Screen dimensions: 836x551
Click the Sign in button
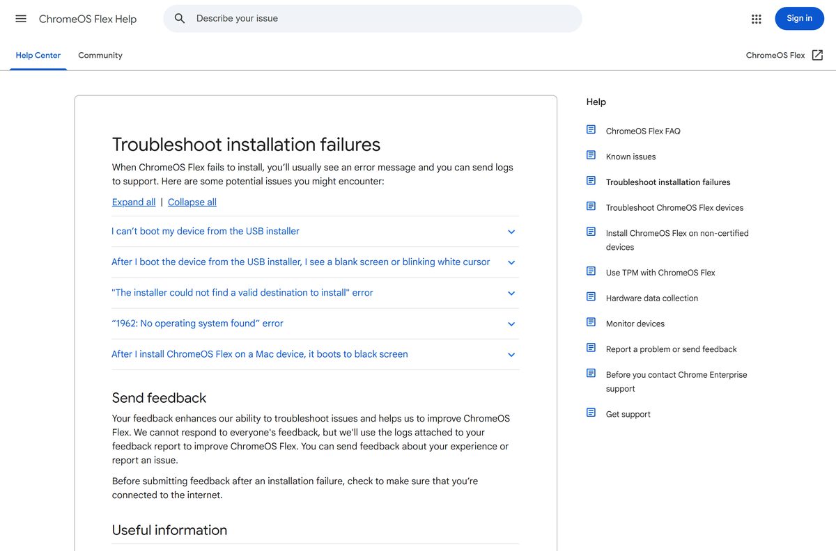(799, 19)
